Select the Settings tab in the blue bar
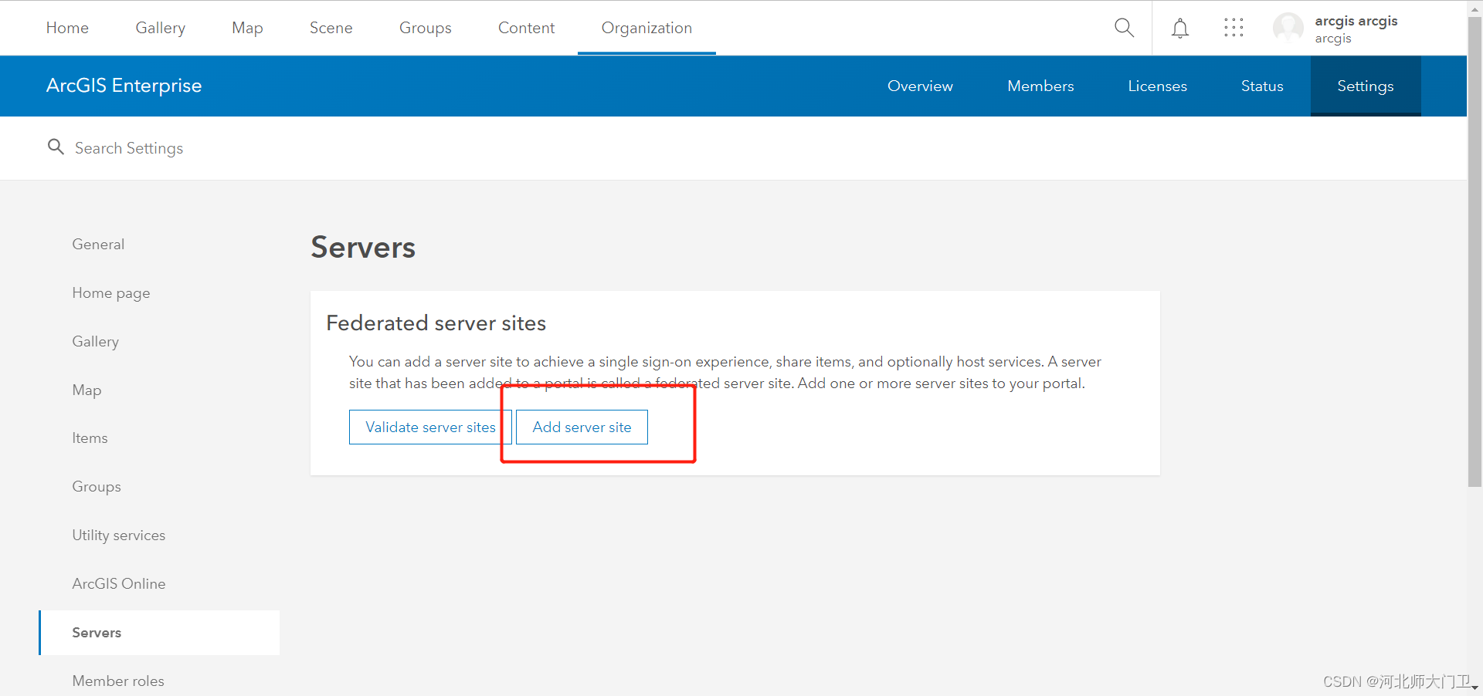Screen dimensions: 1483x696 pyautogui.click(x=1366, y=86)
